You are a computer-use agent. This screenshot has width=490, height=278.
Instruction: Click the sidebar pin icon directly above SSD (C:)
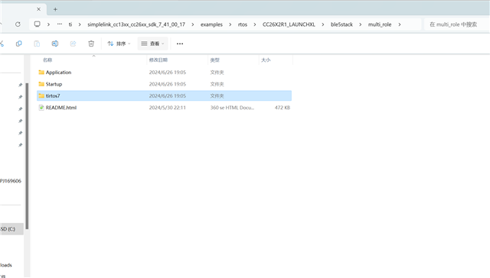[x=21, y=145]
